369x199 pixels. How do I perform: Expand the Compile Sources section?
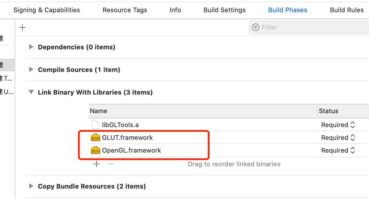point(31,70)
